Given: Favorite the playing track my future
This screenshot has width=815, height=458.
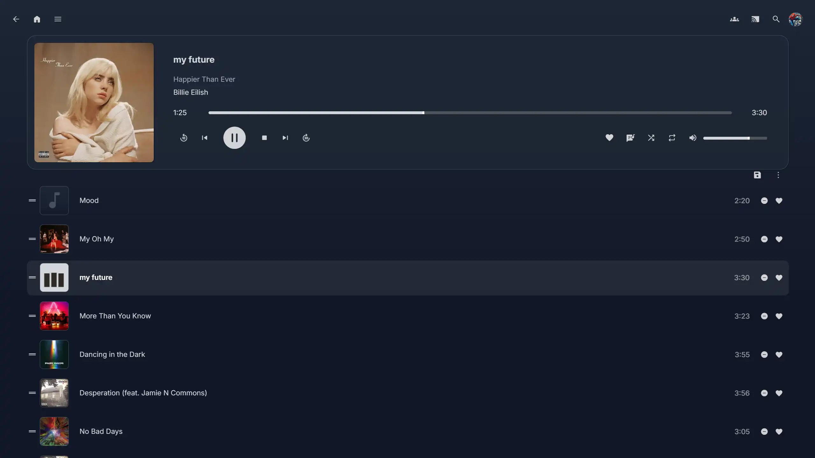Looking at the screenshot, I should tap(609, 138).
